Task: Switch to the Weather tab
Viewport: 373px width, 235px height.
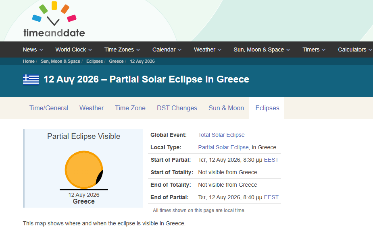Action: (x=92, y=108)
